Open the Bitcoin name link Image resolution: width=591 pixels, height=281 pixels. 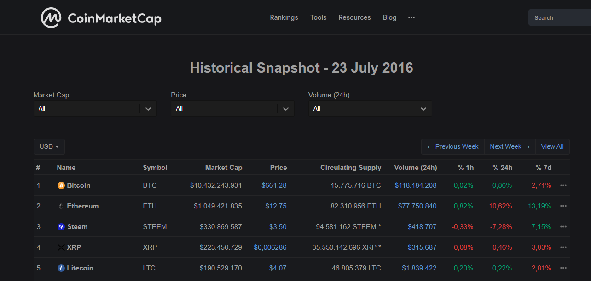tap(79, 185)
